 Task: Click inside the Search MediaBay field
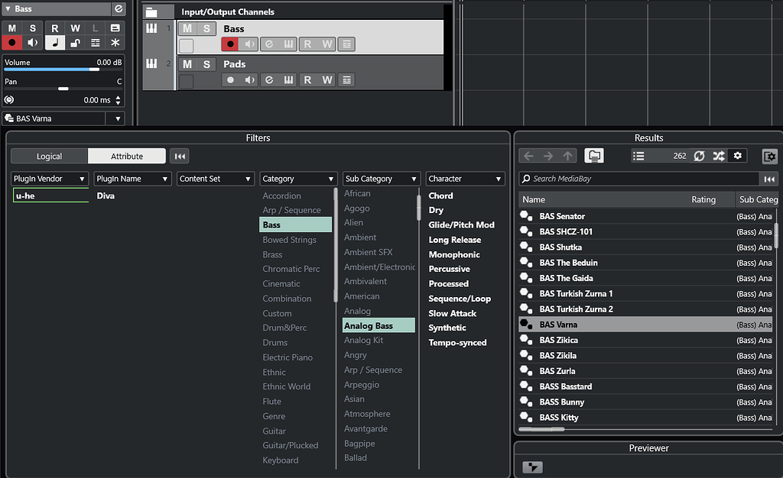point(612,179)
